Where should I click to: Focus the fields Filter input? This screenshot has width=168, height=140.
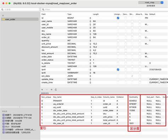105,10
